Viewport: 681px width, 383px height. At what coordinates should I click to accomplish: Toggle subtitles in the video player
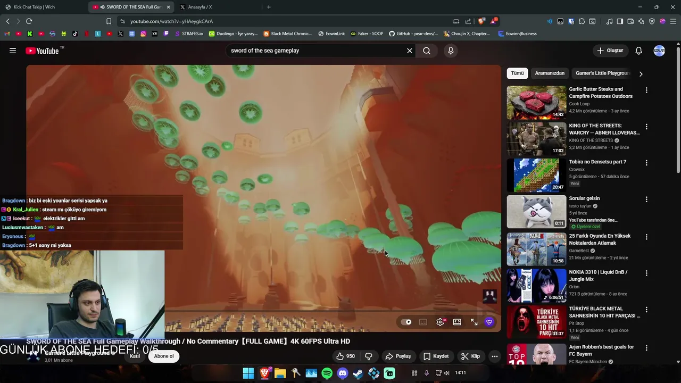coord(423,322)
